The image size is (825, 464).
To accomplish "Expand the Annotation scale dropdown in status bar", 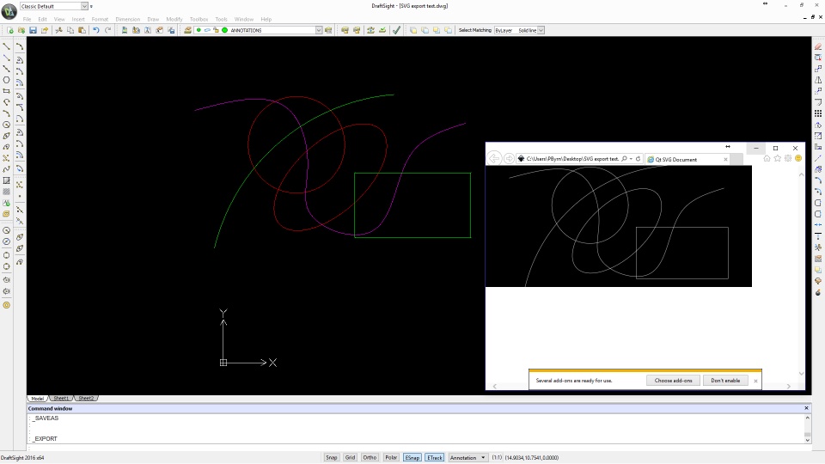I will [x=483, y=457].
